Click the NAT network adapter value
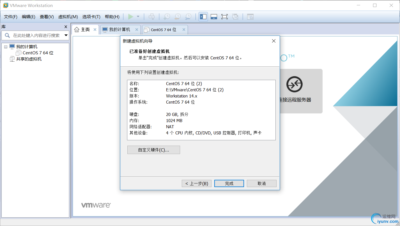 click(x=170, y=127)
